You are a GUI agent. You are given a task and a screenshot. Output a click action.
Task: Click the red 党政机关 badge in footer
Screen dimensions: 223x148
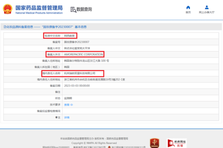click(x=155, y=143)
